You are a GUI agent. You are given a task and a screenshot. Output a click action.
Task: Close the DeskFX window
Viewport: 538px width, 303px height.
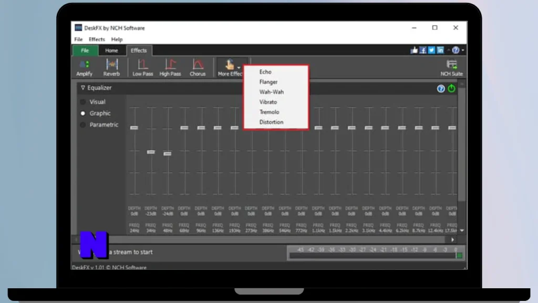tap(456, 28)
